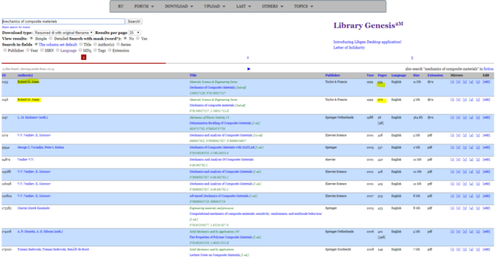Open the Download type dropdown
This screenshot has width=496, height=259.
[63, 33]
